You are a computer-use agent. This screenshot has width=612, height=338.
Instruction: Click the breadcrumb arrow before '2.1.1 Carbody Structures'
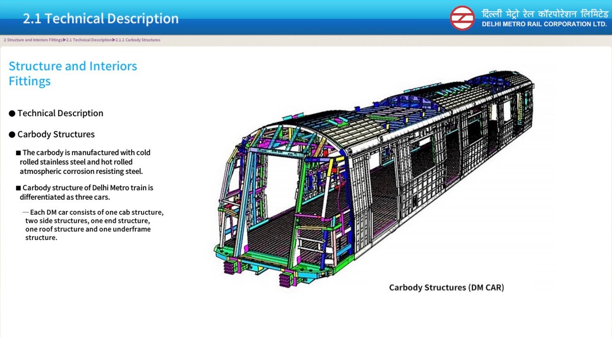(114, 40)
